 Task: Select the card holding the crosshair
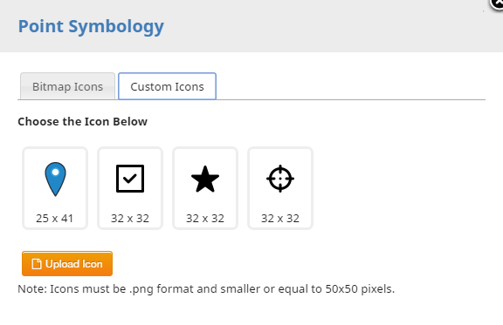pos(280,188)
